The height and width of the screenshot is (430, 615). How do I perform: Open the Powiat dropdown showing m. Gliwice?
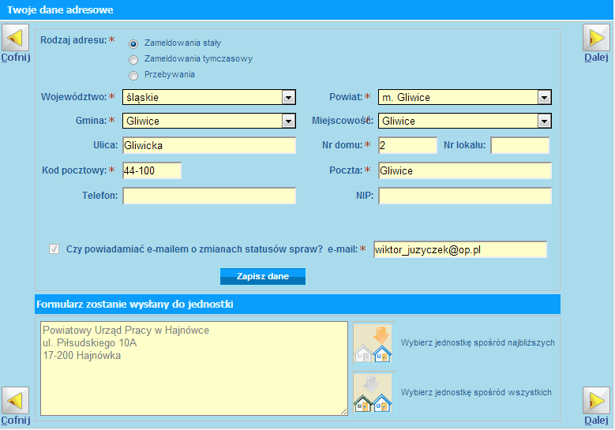[465, 97]
